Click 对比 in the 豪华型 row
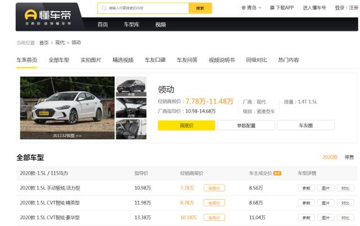Screen dimensions: 360x226 [345, 218]
